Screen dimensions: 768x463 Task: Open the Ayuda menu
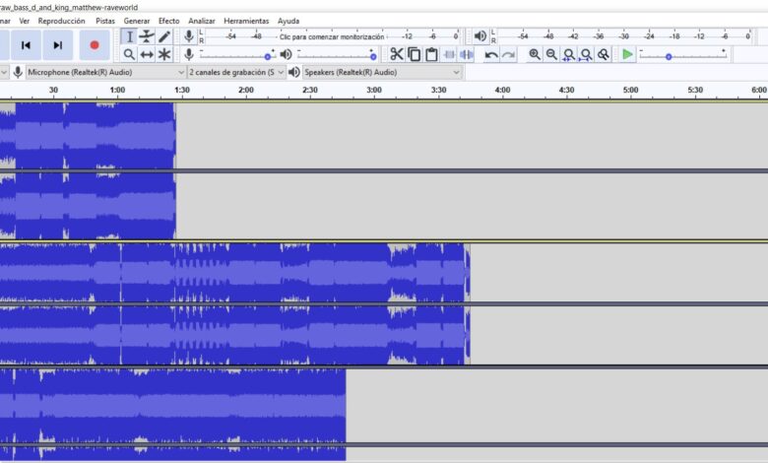(288, 21)
